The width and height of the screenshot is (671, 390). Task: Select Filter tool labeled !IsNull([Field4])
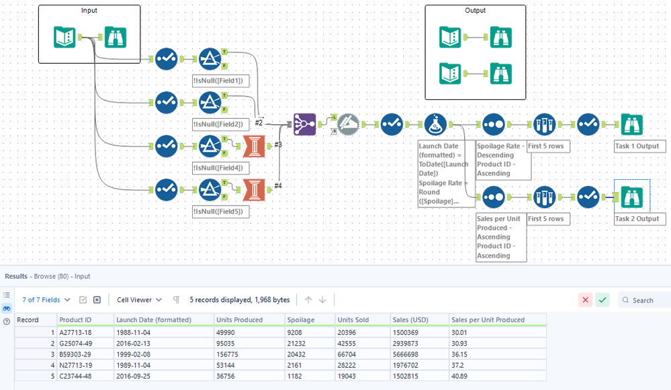[210, 146]
